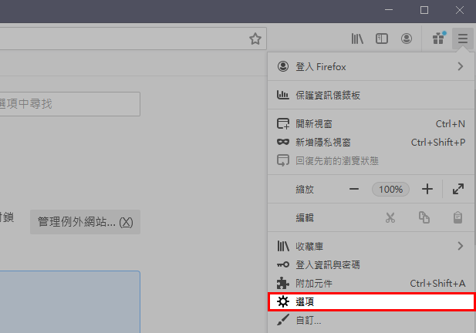The height and width of the screenshot is (333, 476).
Task: Click the 管理例外網站 button
Action: [85, 222]
